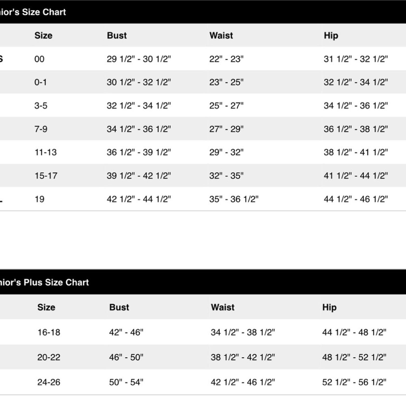Select plus bust value 46" - 50"
Screen dimensions: 406x406
tap(126, 357)
